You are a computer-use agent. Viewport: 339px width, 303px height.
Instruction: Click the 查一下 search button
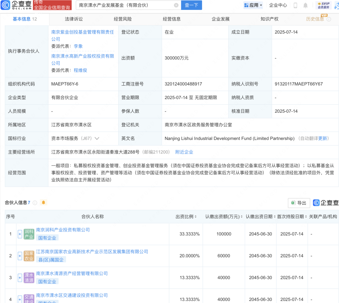[191, 5]
